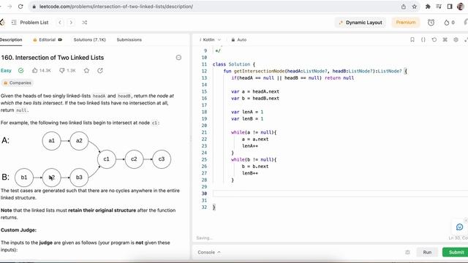Click the share icon in the address bar

tap(403, 7)
